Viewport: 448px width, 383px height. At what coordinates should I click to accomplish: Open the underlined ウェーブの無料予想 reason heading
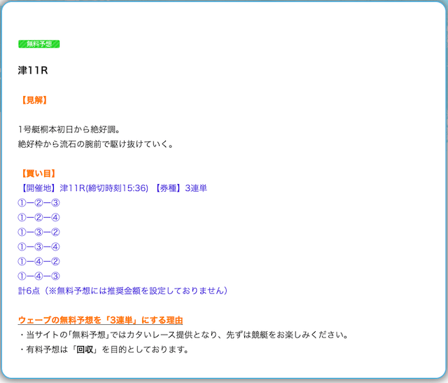pos(100,320)
